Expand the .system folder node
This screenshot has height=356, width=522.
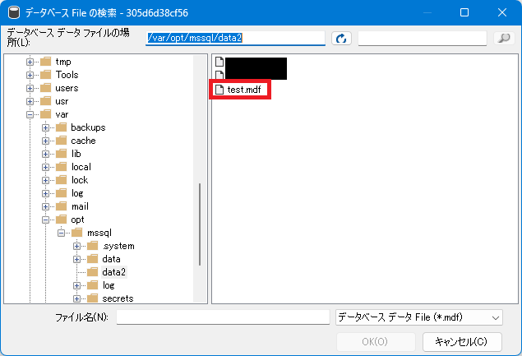click(77, 246)
